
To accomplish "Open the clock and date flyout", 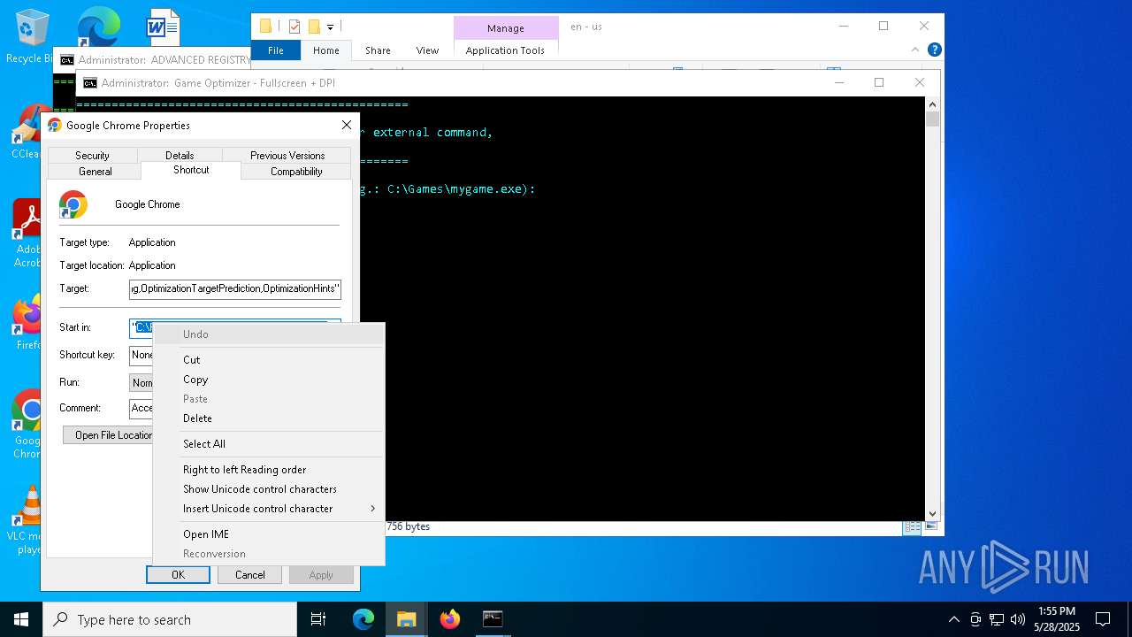I will pyautogui.click(x=1057, y=619).
